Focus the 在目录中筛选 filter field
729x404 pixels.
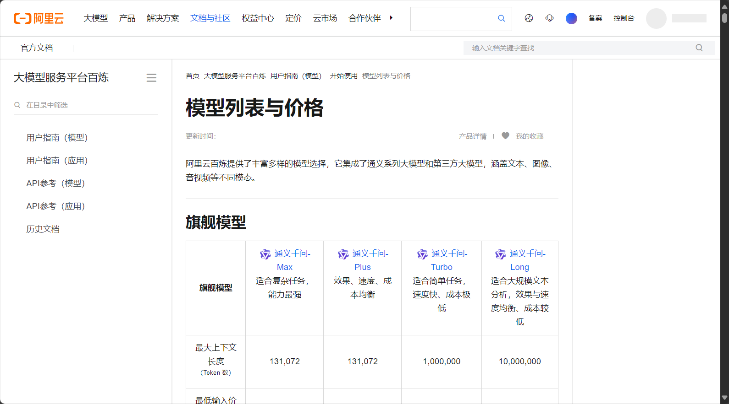coord(86,105)
